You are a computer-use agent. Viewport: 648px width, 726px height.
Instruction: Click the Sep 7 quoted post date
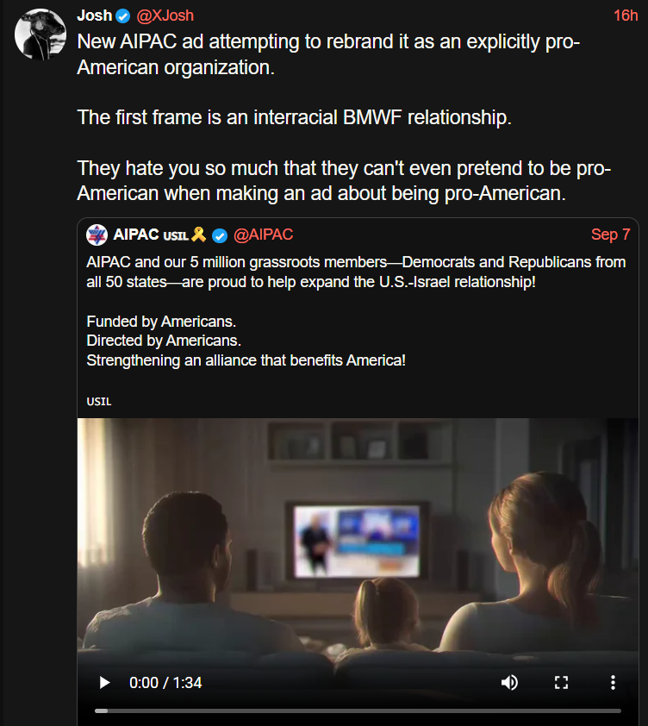coord(610,235)
